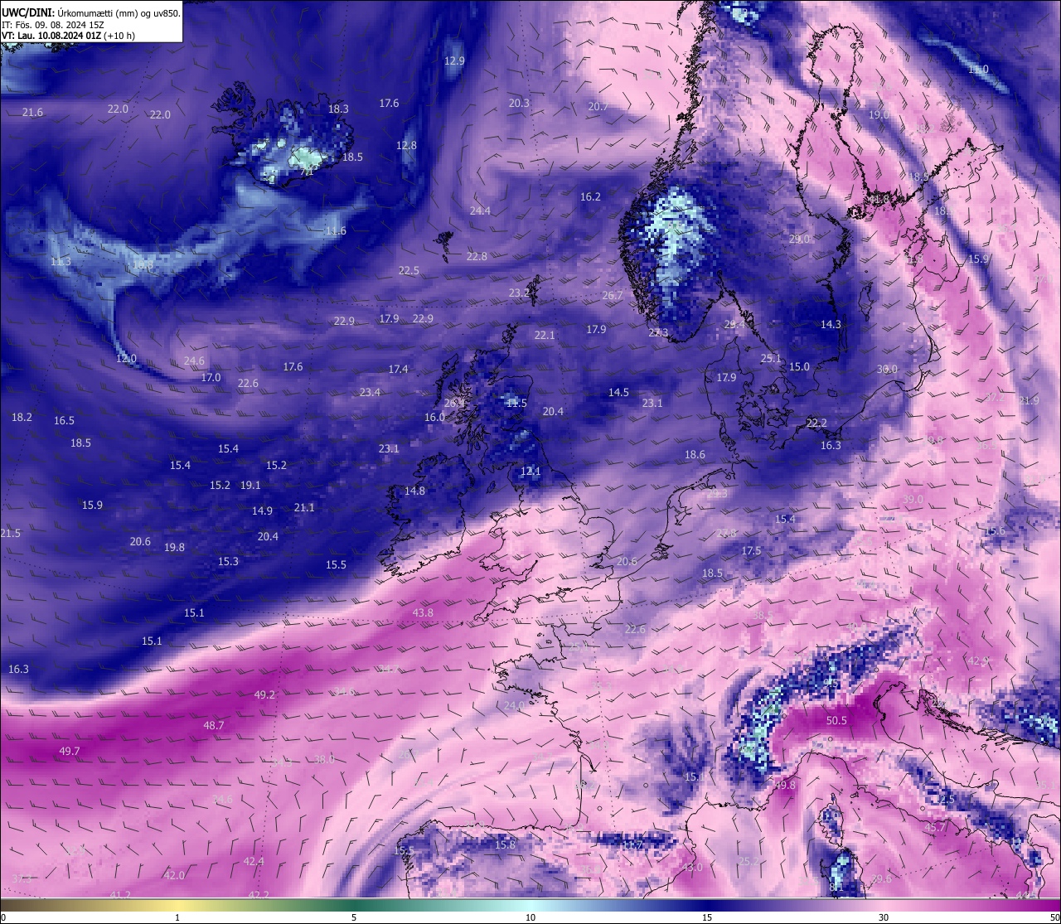This screenshot has width=1061, height=924.
Task: Click the 10 label on the color scale
Action: pos(530,917)
